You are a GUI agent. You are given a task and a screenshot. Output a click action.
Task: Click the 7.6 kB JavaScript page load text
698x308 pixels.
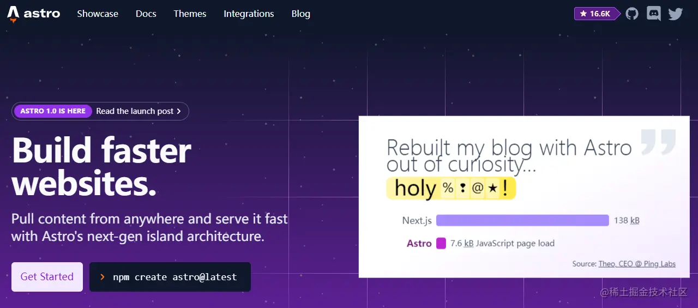tap(502, 243)
